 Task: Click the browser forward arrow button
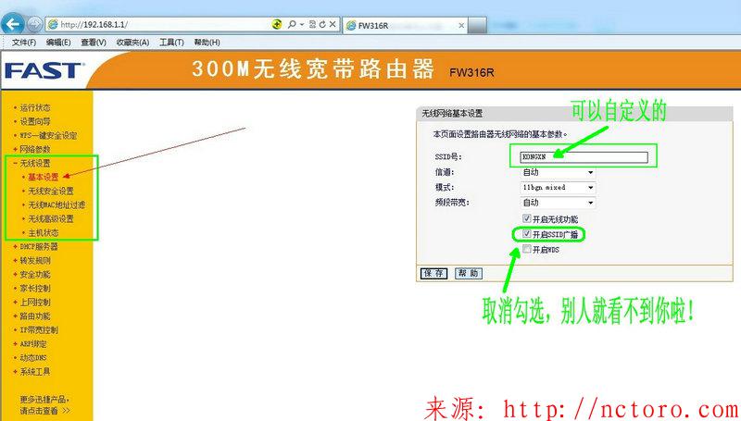(x=34, y=24)
